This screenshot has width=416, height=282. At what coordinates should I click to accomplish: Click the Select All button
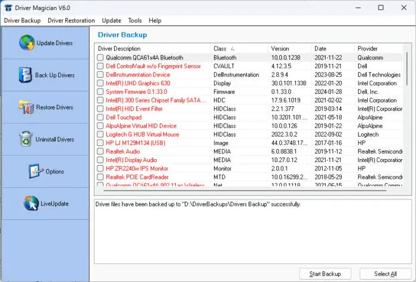coord(385,274)
